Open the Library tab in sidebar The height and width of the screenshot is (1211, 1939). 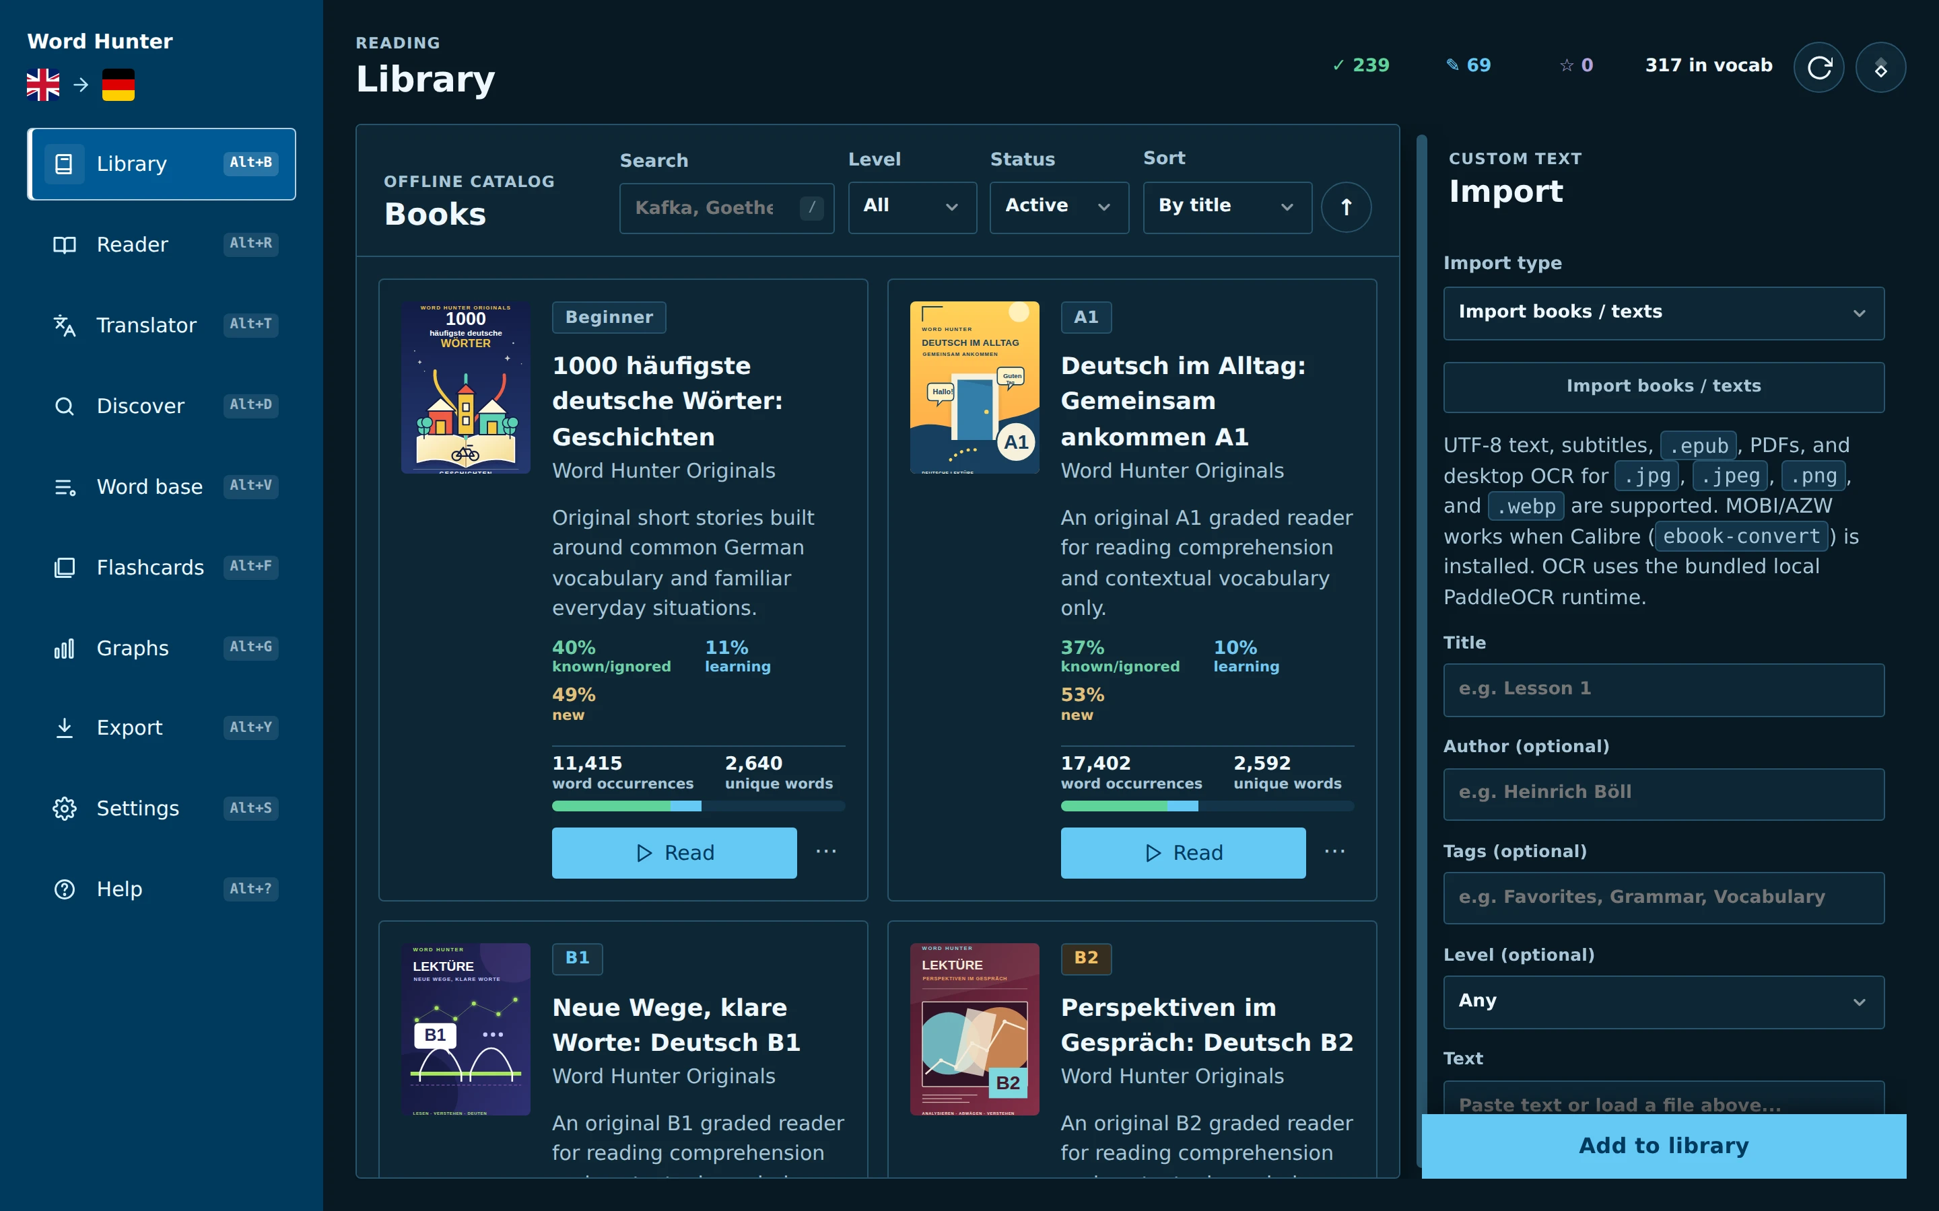coord(162,164)
